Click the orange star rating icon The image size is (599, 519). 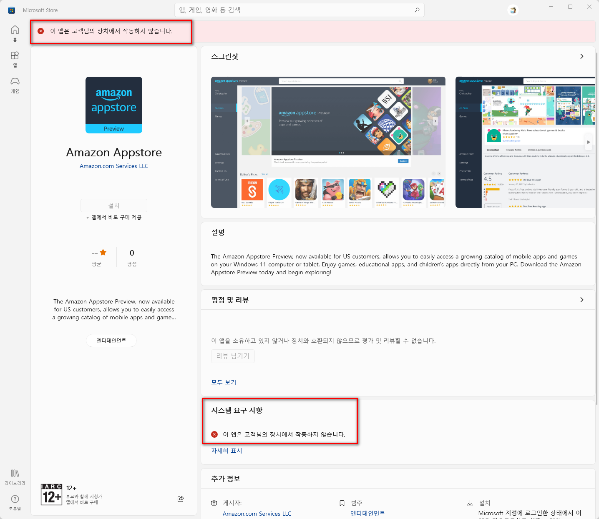(103, 252)
